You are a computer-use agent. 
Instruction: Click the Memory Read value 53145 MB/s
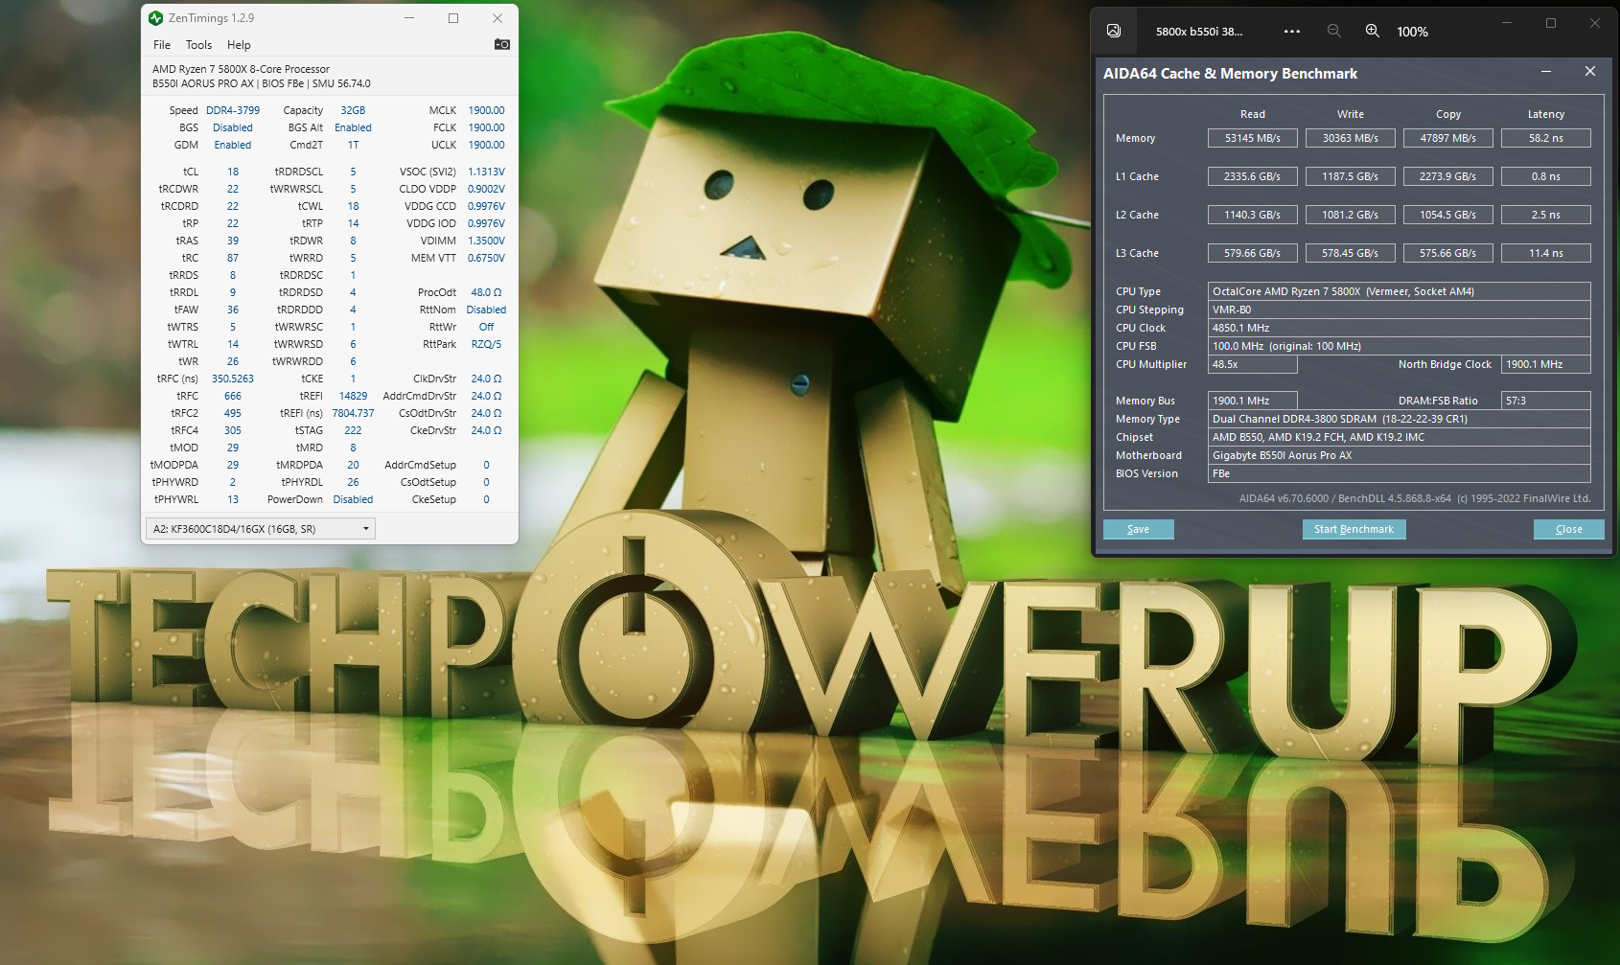1253,138
